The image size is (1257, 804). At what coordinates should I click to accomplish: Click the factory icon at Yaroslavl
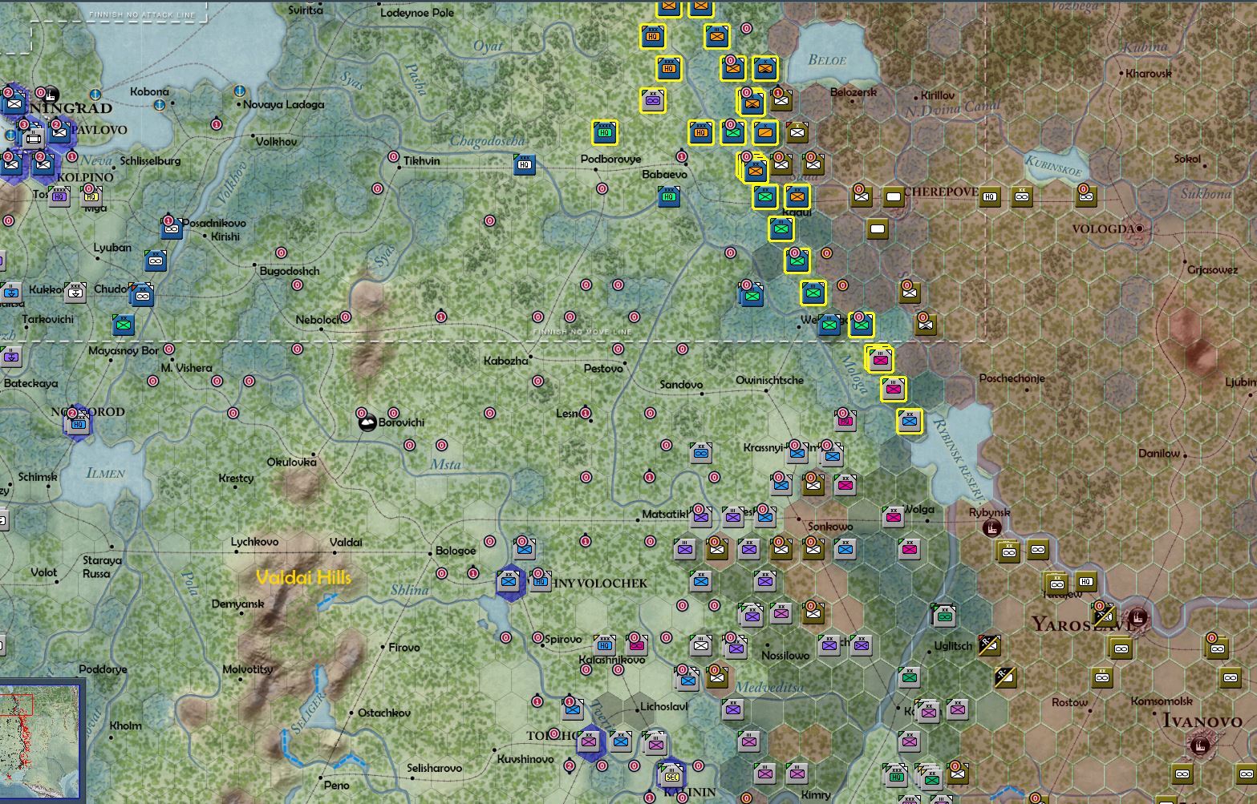pos(1137,617)
